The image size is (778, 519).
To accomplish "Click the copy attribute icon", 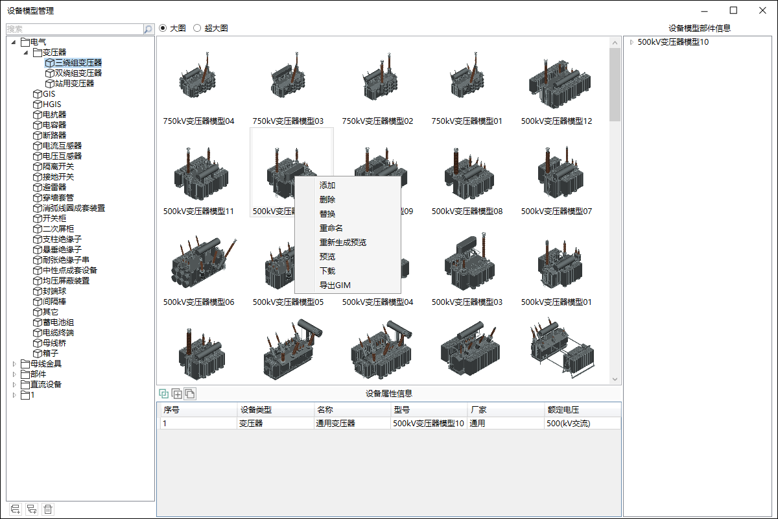I will [x=189, y=393].
